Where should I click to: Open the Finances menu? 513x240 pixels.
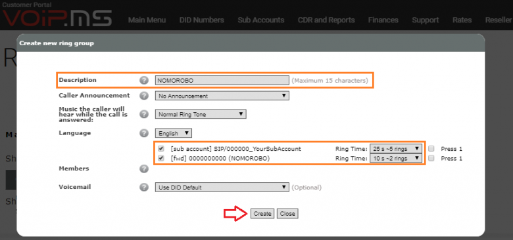(383, 20)
